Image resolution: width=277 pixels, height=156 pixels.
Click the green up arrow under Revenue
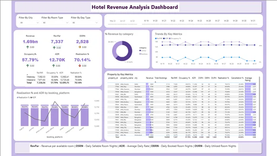coord(28,47)
